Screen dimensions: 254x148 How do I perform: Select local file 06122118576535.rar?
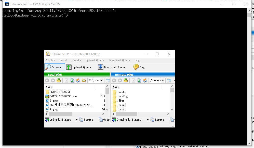coord(61,96)
